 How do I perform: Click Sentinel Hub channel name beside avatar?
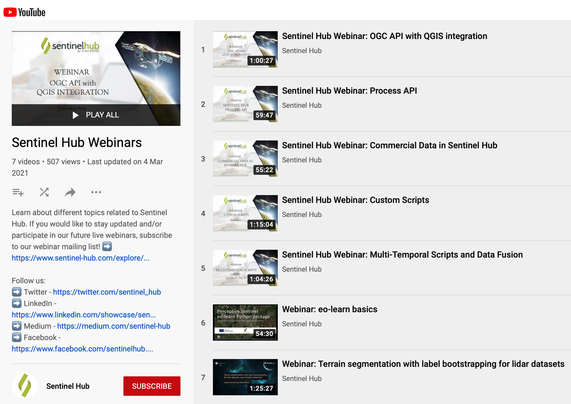[x=68, y=386]
